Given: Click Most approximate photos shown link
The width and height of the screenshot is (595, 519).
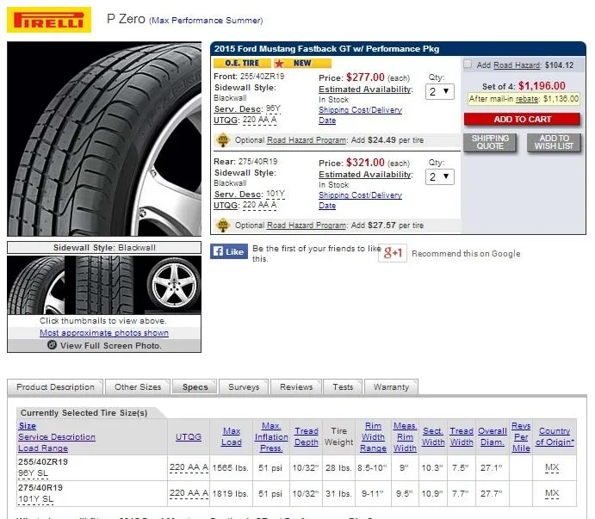Looking at the screenshot, I should point(104,333).
